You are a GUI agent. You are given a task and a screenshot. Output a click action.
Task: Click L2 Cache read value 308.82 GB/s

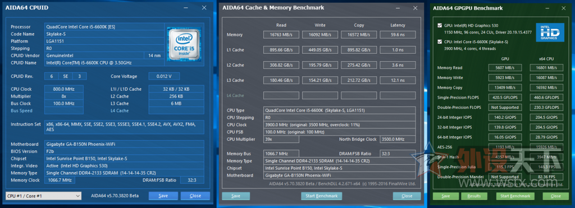click(x=281, y=65)
